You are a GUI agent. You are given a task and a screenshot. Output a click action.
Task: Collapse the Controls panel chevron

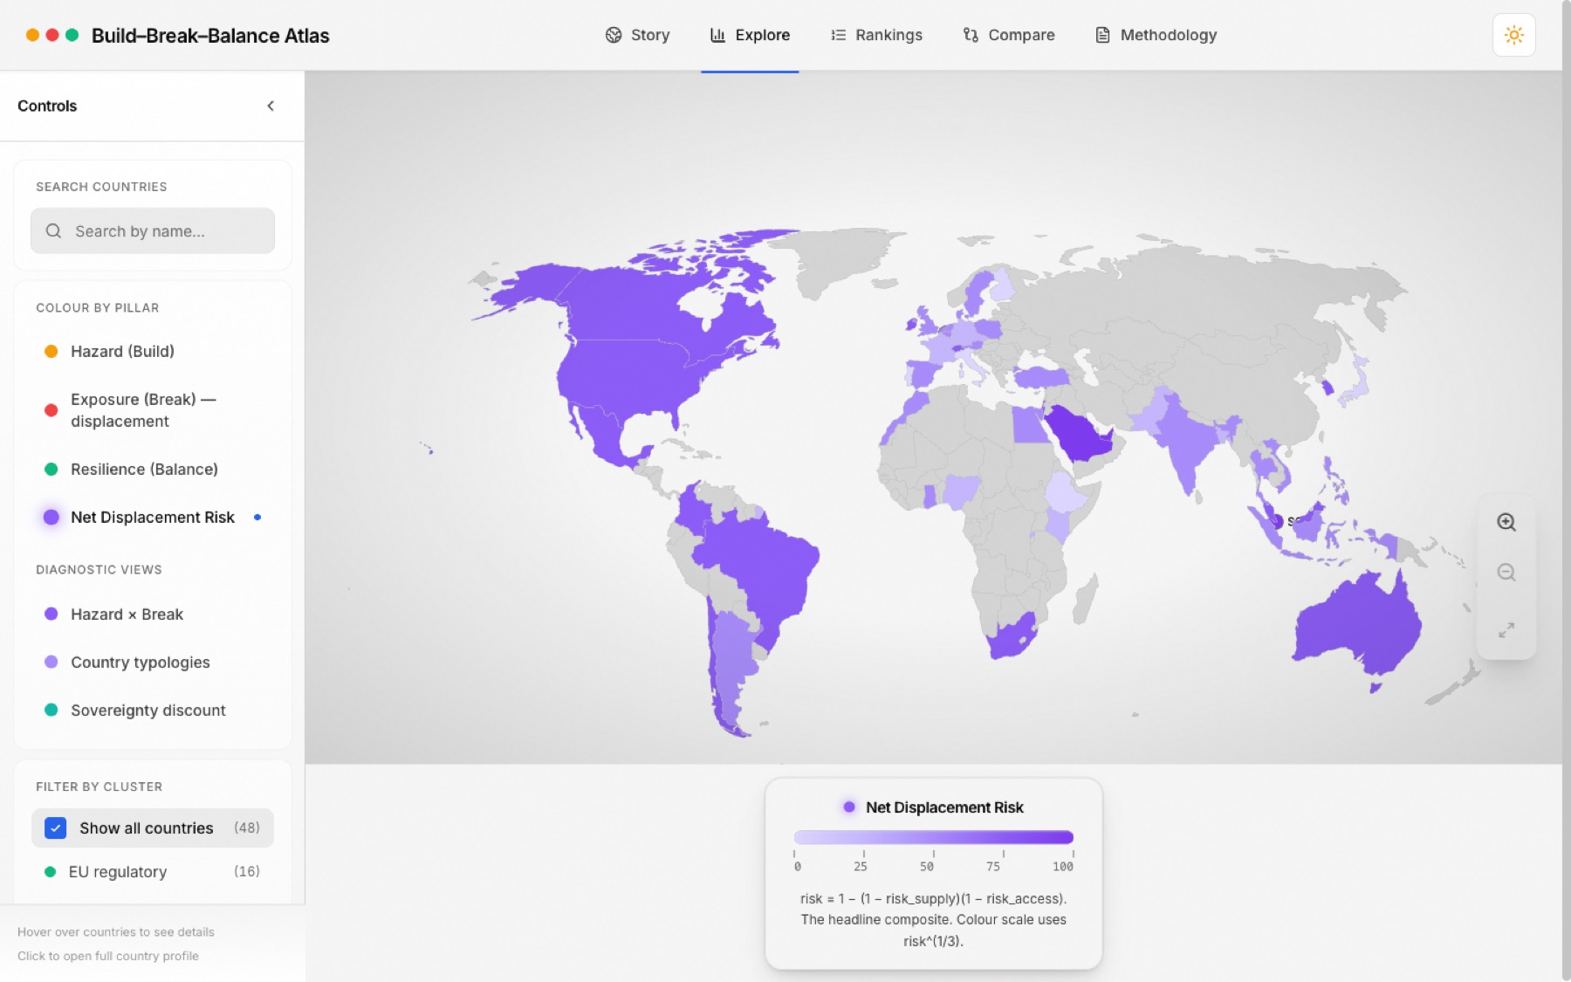tap(271, 106)
